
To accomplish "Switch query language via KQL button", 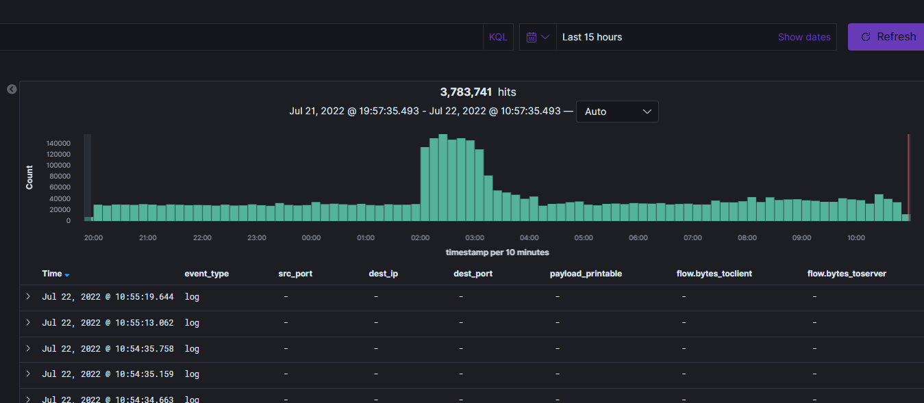I will [498, 37].
